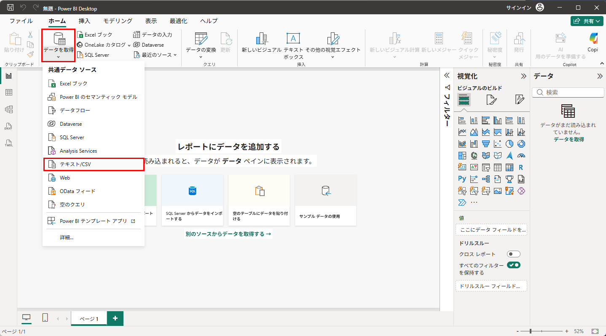
Task: Add a new page with plus button
Action: pyautogui.click(x=115, y=318)
